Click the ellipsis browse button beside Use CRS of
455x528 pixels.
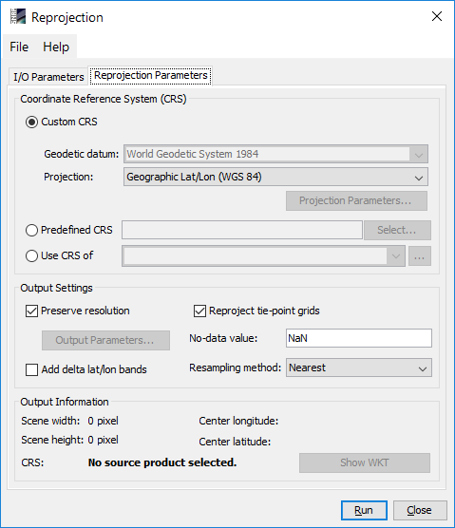coord(420,256)
